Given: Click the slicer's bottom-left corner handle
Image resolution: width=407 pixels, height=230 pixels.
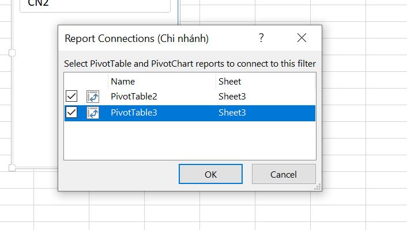Looking at the screenshot, I should (12, 168).
